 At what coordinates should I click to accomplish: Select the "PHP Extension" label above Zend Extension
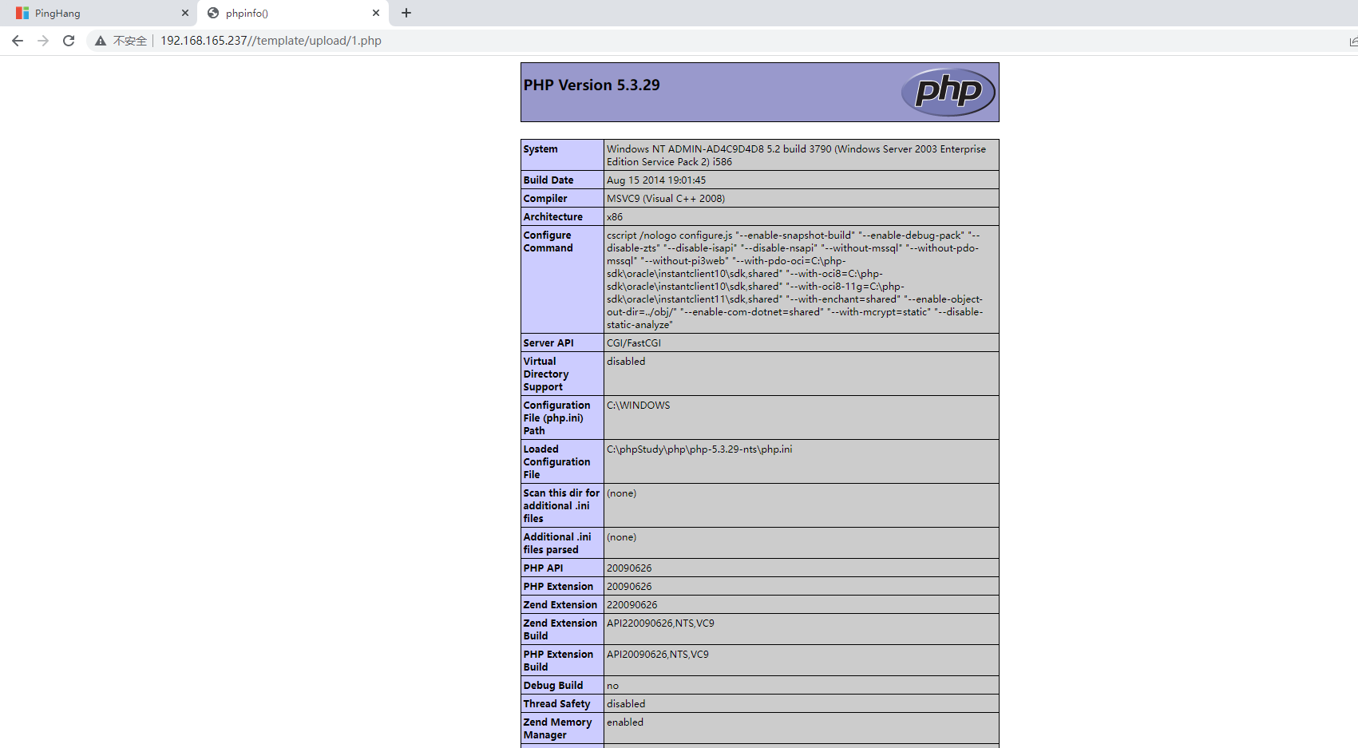[x=559, y=587]
